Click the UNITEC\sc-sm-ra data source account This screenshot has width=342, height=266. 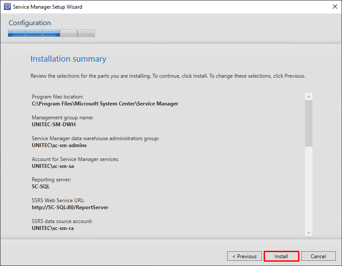pyautogui.click(x=53, y=228)
